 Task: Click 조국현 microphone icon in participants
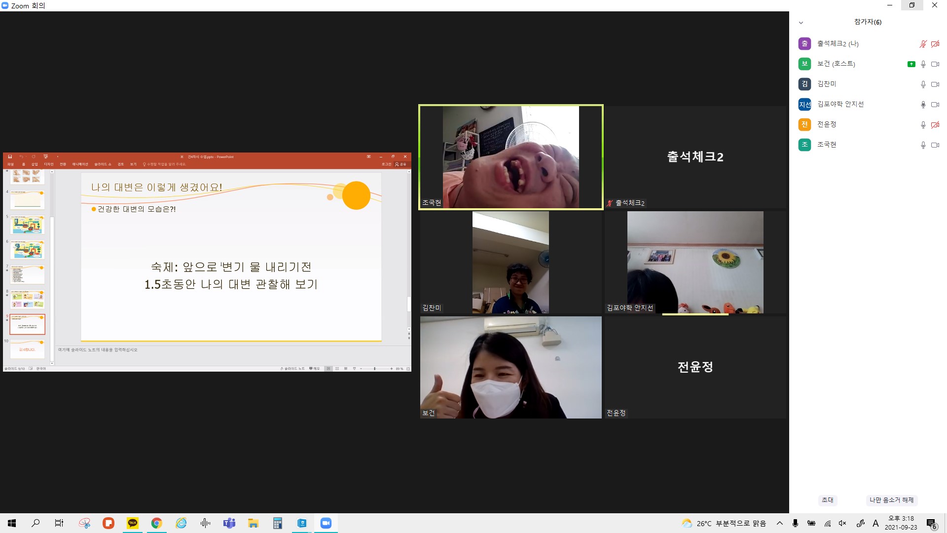pos(923,145)
